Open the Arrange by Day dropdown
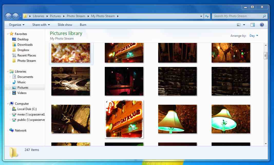The width and height of the screenshot is (274, 165). pos(254,36)
